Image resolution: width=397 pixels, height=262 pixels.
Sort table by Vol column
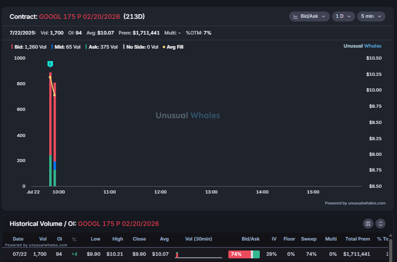coord(43,239)
